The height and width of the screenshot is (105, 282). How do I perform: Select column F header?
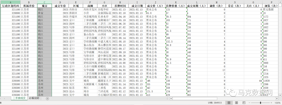pyautogui.click(x=90, y=2)
